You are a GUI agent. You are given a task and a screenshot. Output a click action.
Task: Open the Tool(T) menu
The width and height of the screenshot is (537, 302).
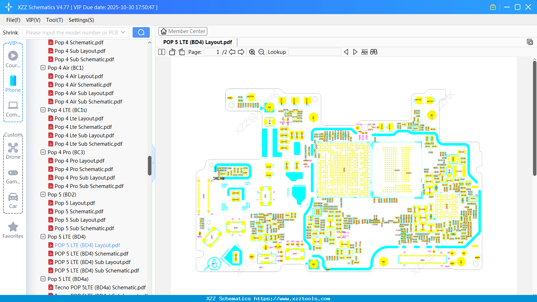pyautogui.click(x=54, y=20)
